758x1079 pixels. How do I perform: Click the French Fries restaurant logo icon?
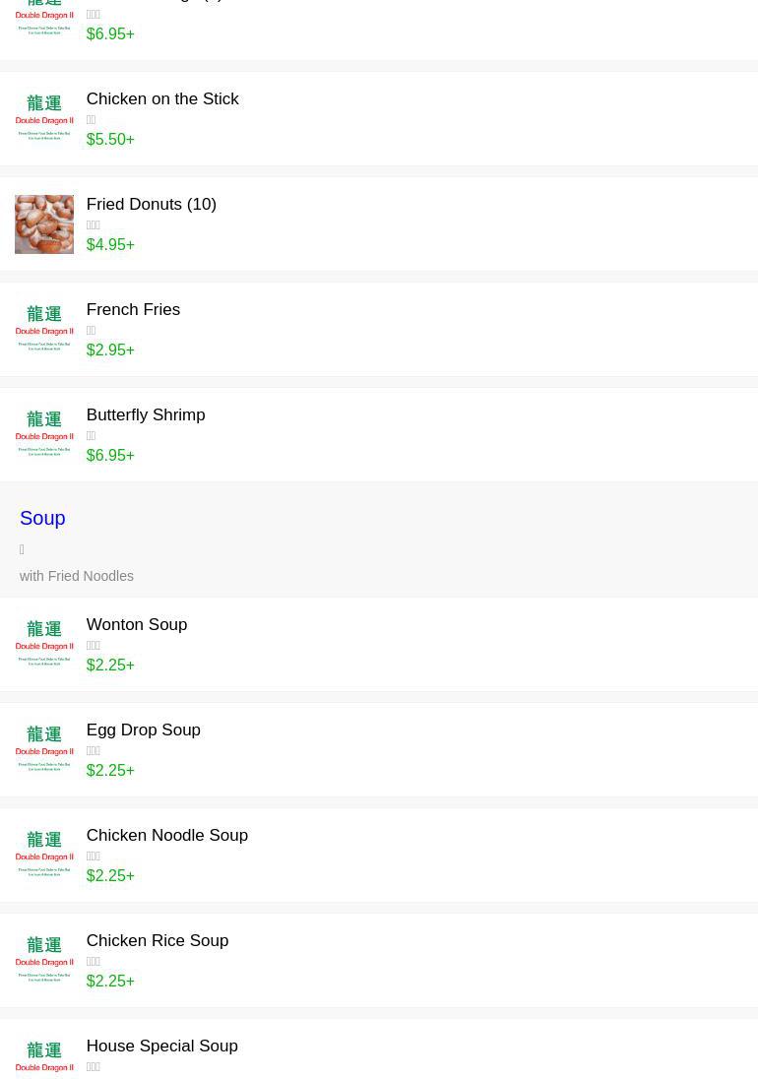pyautogui.click(x=44, y=330)
